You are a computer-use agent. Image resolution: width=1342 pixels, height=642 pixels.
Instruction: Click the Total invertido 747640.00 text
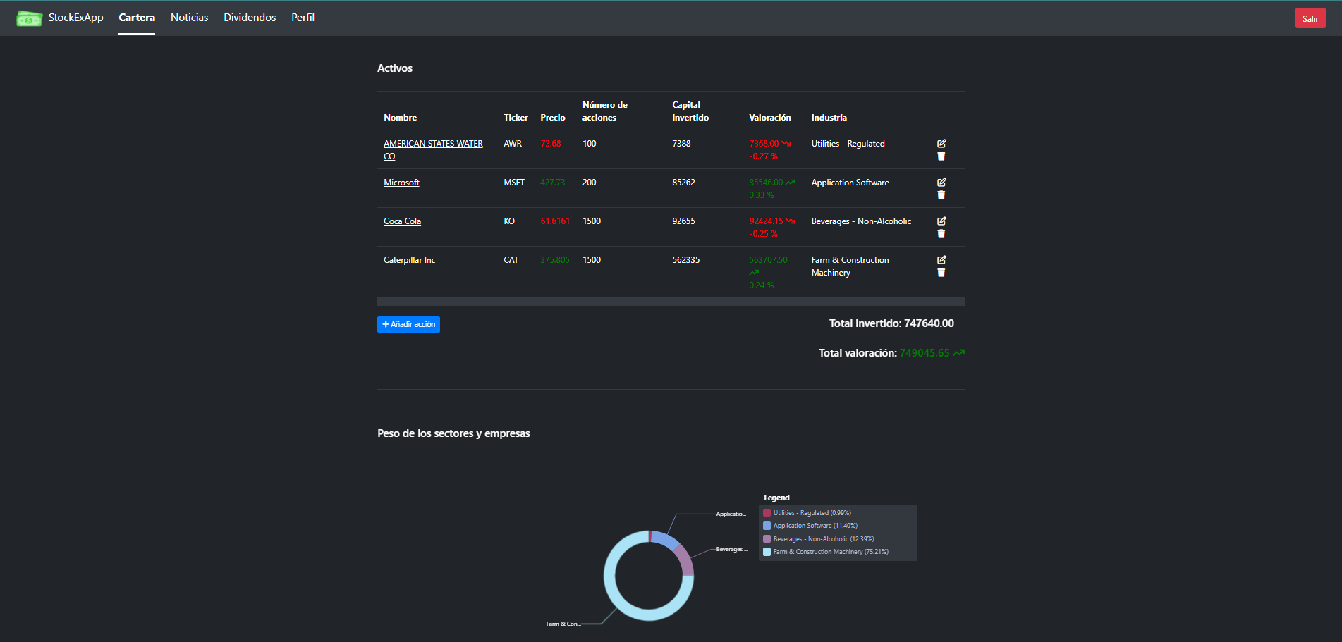[891, 323]
